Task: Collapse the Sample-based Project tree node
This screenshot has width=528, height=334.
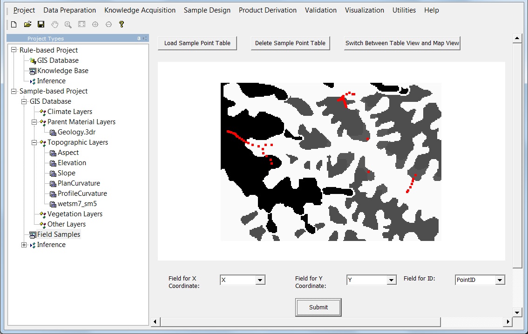Action: (x=14, y=91)
